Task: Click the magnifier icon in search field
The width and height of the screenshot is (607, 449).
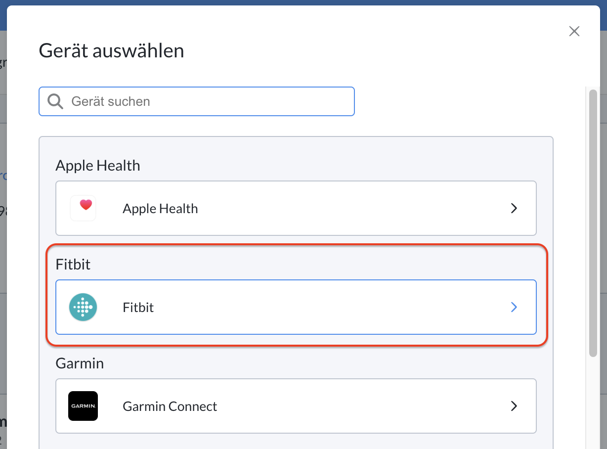Action: pos(55,101)
